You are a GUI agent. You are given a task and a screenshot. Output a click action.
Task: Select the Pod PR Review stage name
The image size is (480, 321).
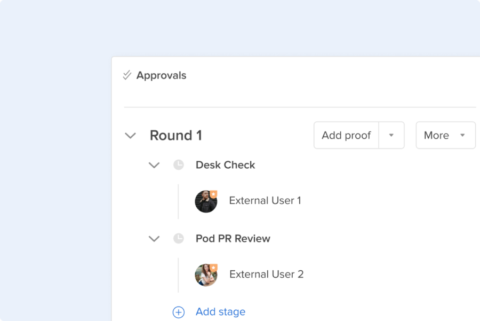233,239
